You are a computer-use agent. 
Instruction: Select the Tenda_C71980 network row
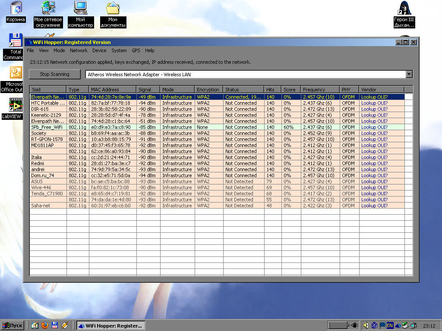point(47,194)
